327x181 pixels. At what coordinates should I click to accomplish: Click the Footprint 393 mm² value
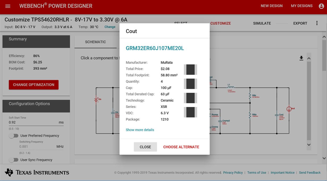[x=40, y=69]
